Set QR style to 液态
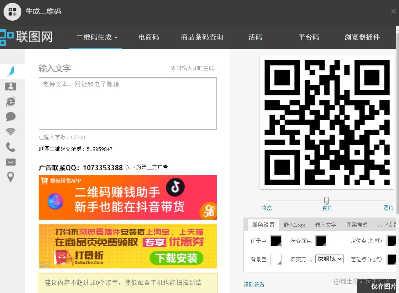399x293 pixels. coord(267,208)
